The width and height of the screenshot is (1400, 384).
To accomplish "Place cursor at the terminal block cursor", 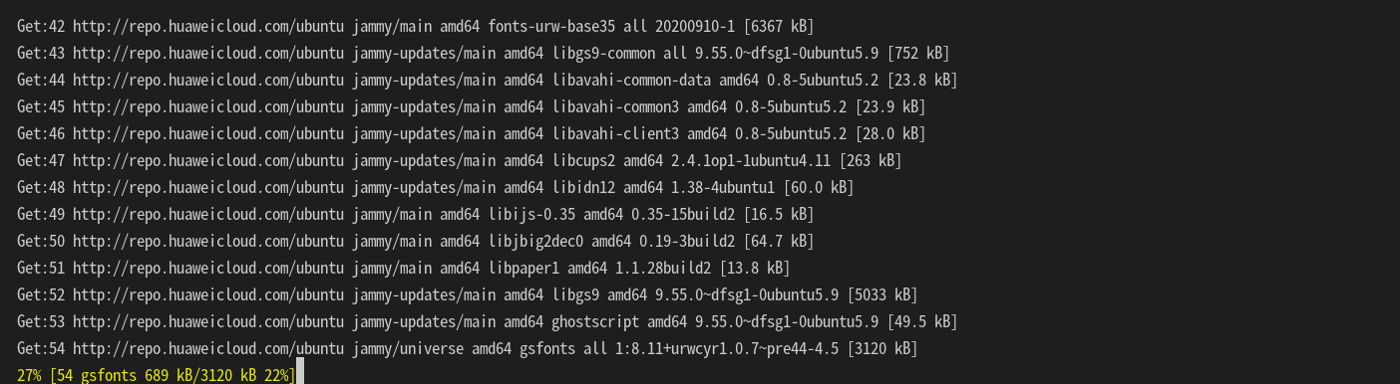I will [300, 371].
